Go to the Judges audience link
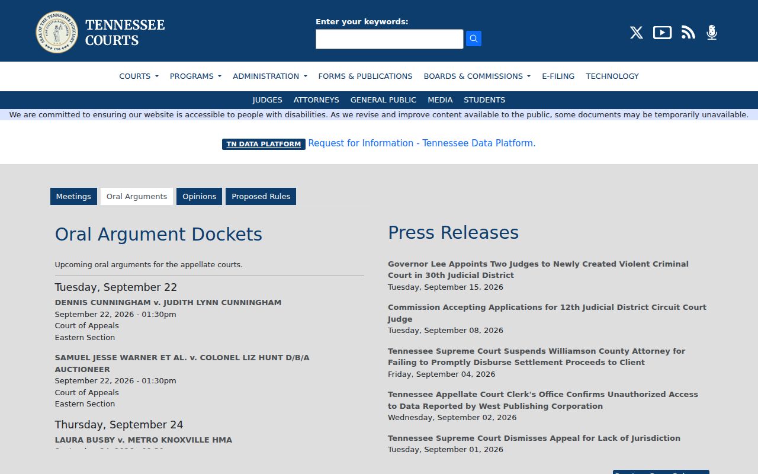Screen dimensions: 758x474 click(267, 100)
